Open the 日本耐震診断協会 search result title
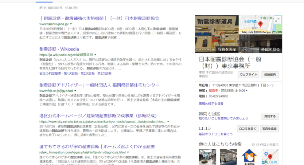The width and height of the screenshot is (304, 165). pos(99,18)
